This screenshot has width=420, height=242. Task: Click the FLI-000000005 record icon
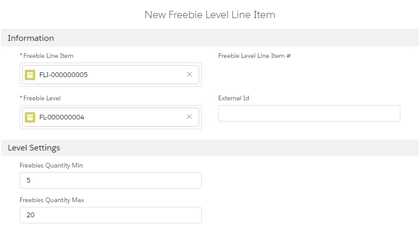30,74
